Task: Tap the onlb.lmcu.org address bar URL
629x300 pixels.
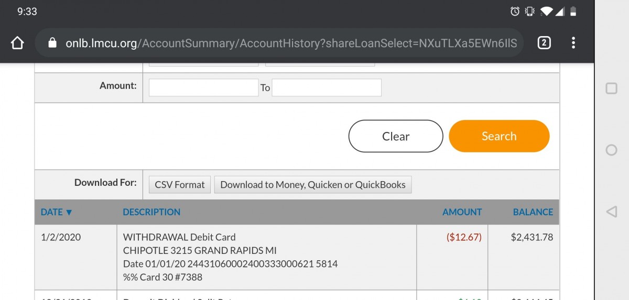Action: coord(291,43)
